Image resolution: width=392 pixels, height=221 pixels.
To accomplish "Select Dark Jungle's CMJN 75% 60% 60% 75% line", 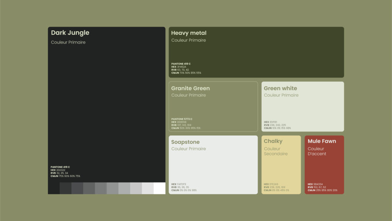I will pyautogui.click(x=65, y=176).
